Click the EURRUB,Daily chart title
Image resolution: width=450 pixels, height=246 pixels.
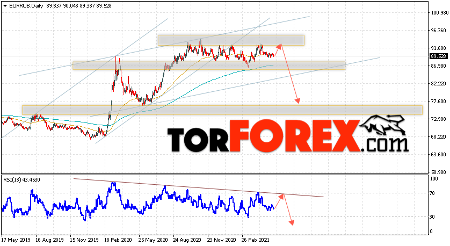26,6
